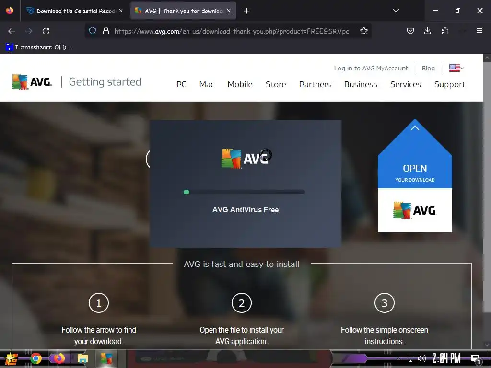Close the Download file Celestial tab
The image size is (491, 368).
121,11
